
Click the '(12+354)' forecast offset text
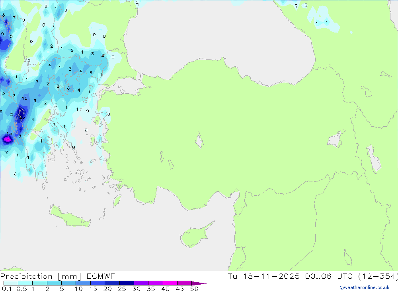(x=378, y=276)
